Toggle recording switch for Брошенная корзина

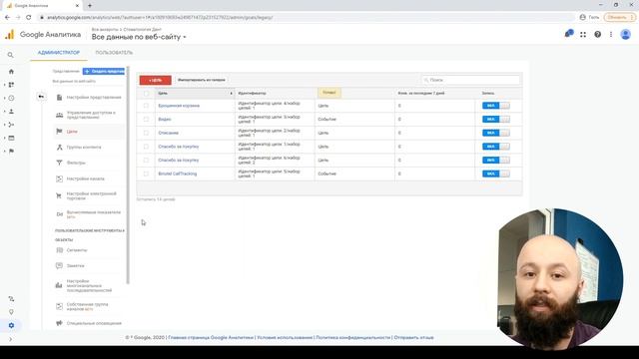496,106
